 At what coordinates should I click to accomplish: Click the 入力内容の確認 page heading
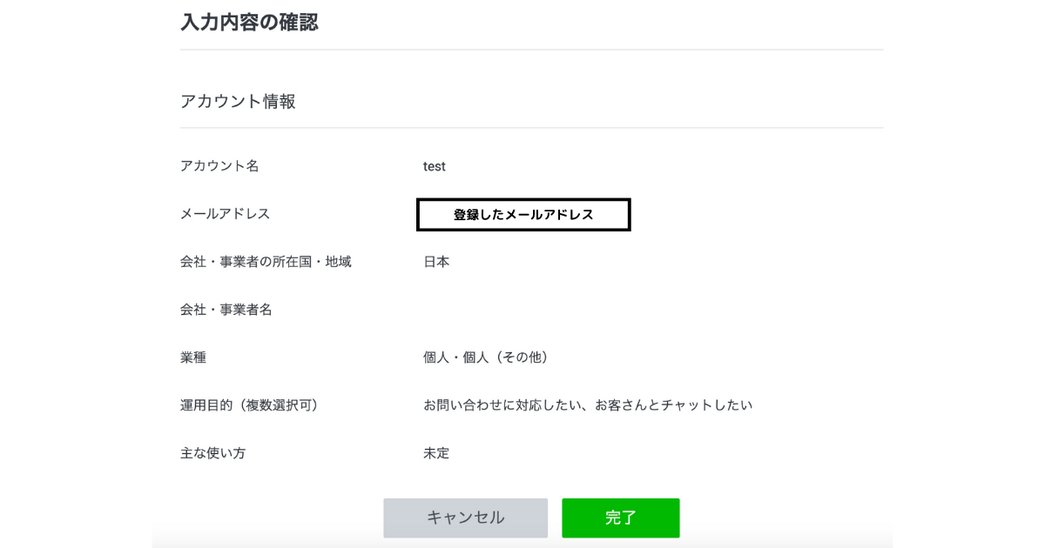tap(250, 22)
